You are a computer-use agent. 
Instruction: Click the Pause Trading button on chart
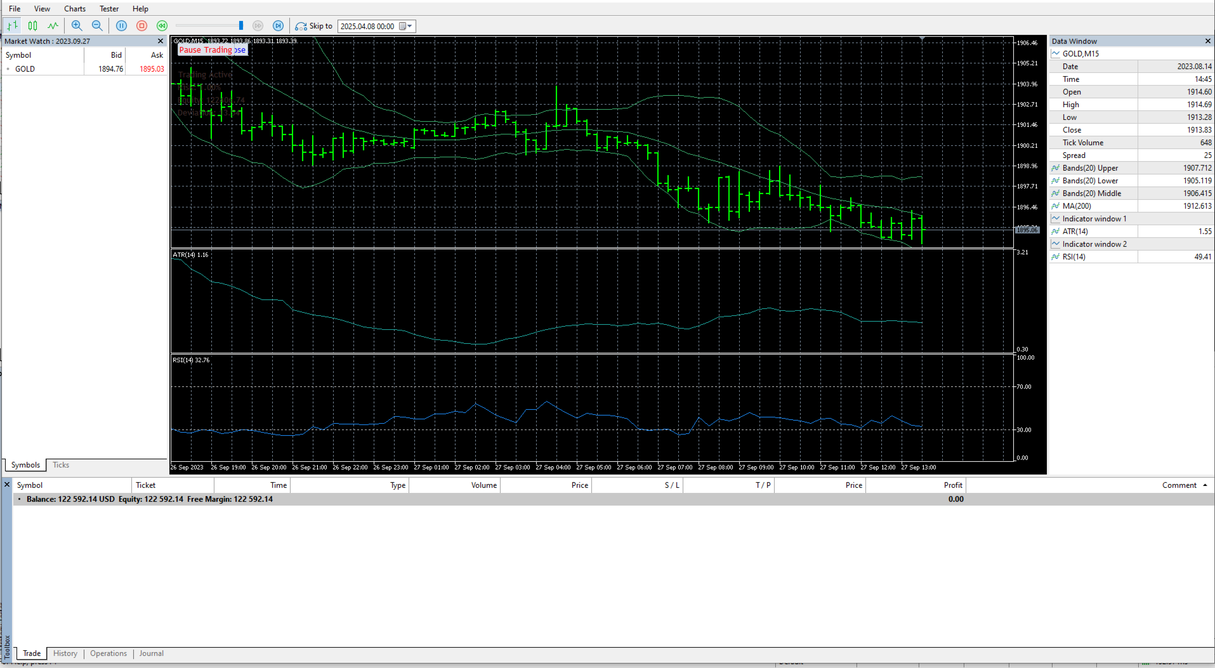pyautogui.click(x=206, y=50)
